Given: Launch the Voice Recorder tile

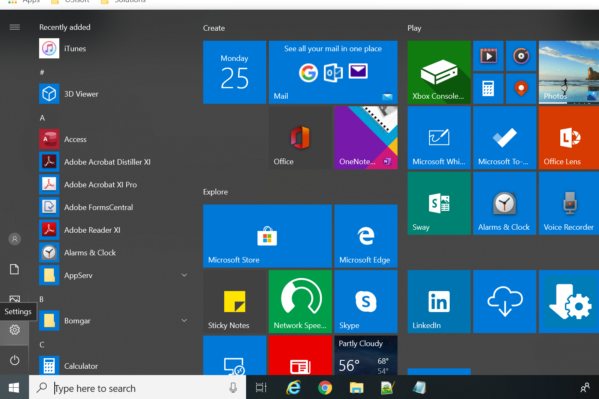Looking at the screenshot, I should [568, 203].
